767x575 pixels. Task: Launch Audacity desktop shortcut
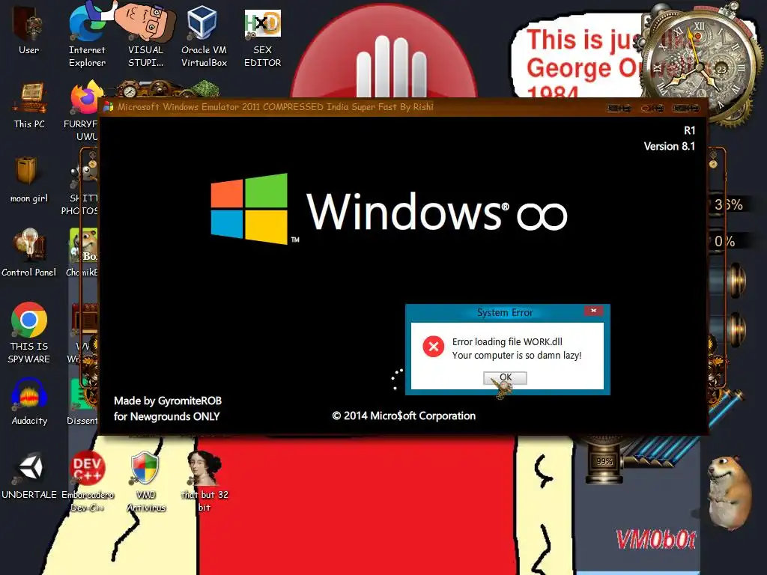coord(29,401)
